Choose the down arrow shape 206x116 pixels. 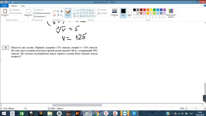(74, 16)
